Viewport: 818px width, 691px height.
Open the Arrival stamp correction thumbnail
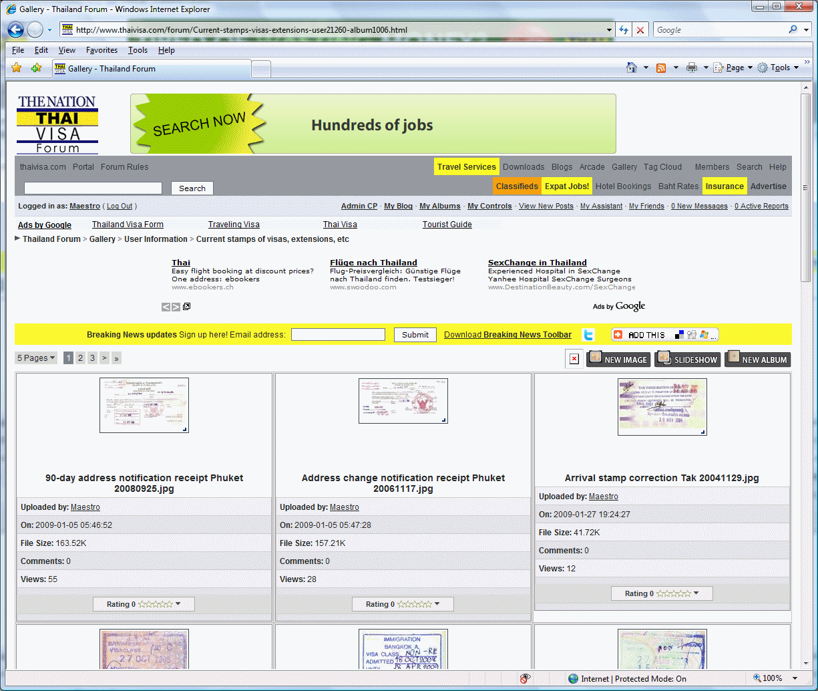click(x=662, y=406)
